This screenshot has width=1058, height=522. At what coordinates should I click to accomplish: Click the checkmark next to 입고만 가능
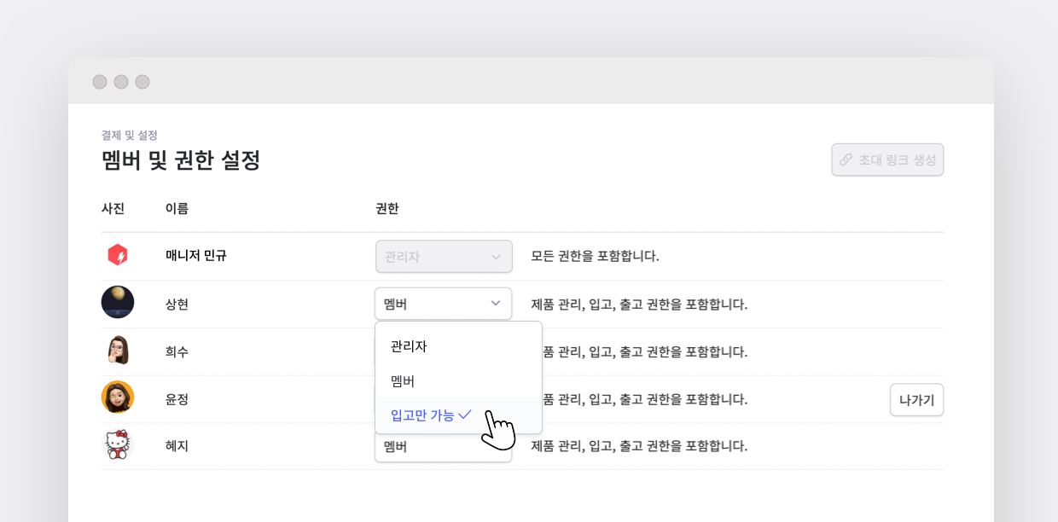[x=465, y=415]
